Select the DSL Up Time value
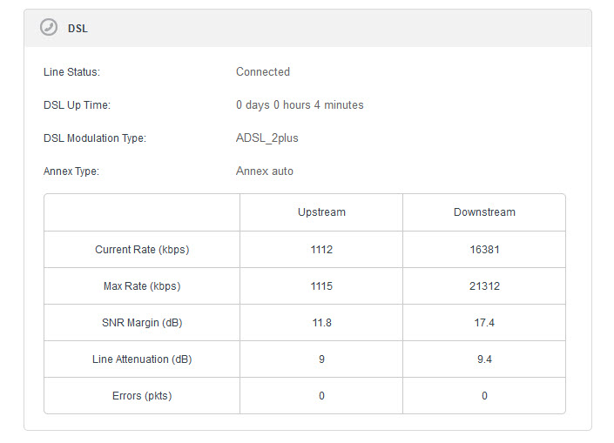This screenshot has height=443, width=614. point(300,105)
